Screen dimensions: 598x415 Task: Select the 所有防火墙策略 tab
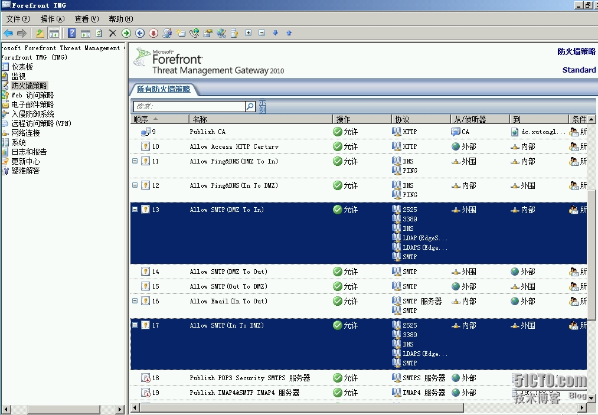[164, 89]
